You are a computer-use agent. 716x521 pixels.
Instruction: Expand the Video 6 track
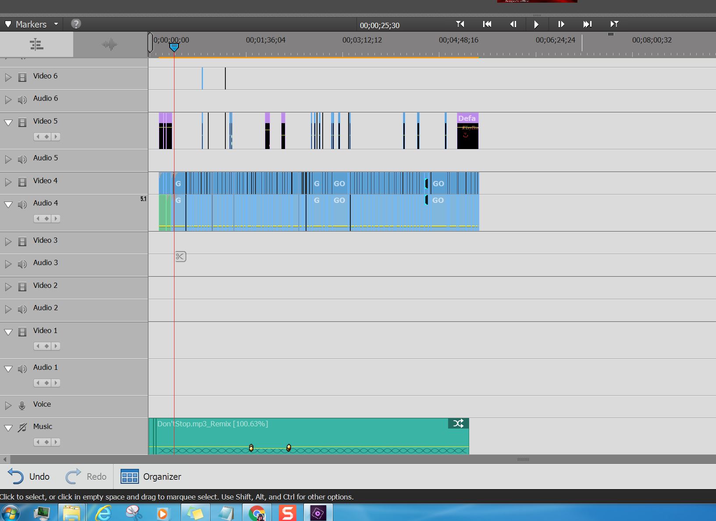click(x=8, y=77)
